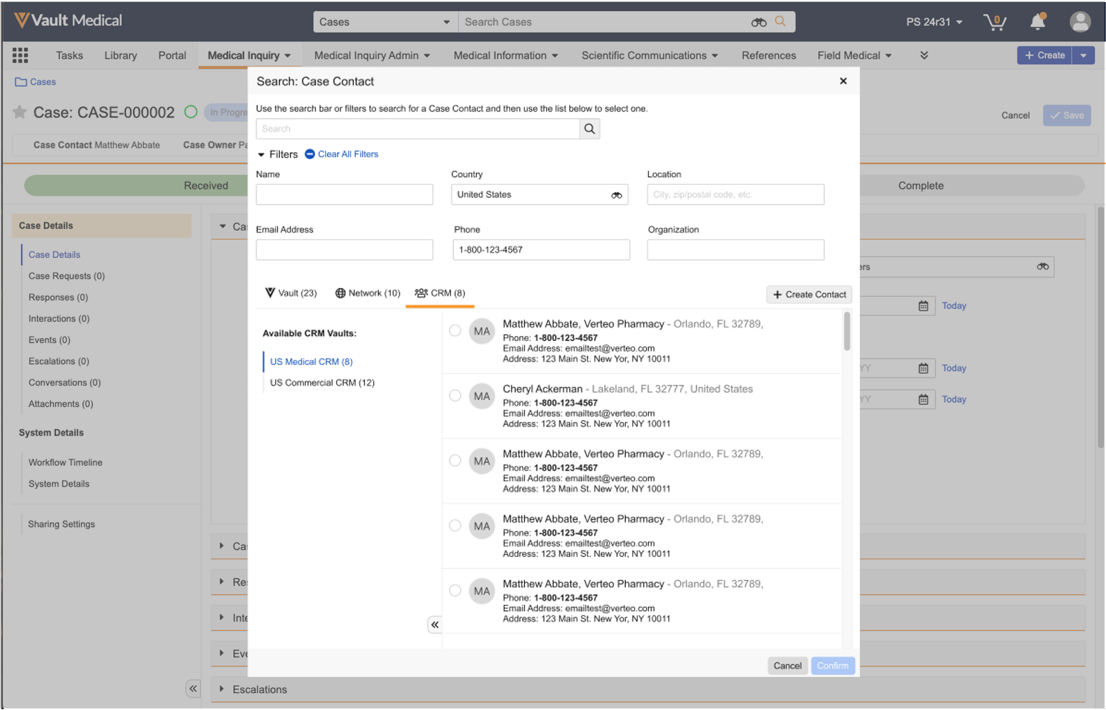This screenshot has height=710, width=1106.
Task: Click the binoculars icon in top search bar
Action: [x=758, y=22]
